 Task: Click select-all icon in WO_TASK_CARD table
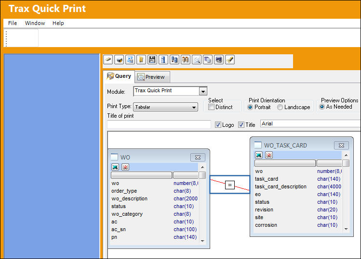coord(259,155)
